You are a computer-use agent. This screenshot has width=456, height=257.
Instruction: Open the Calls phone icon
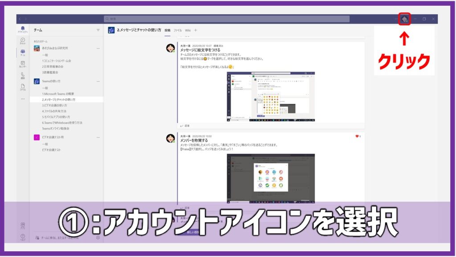pyautogui.click(x=23, y=75)
